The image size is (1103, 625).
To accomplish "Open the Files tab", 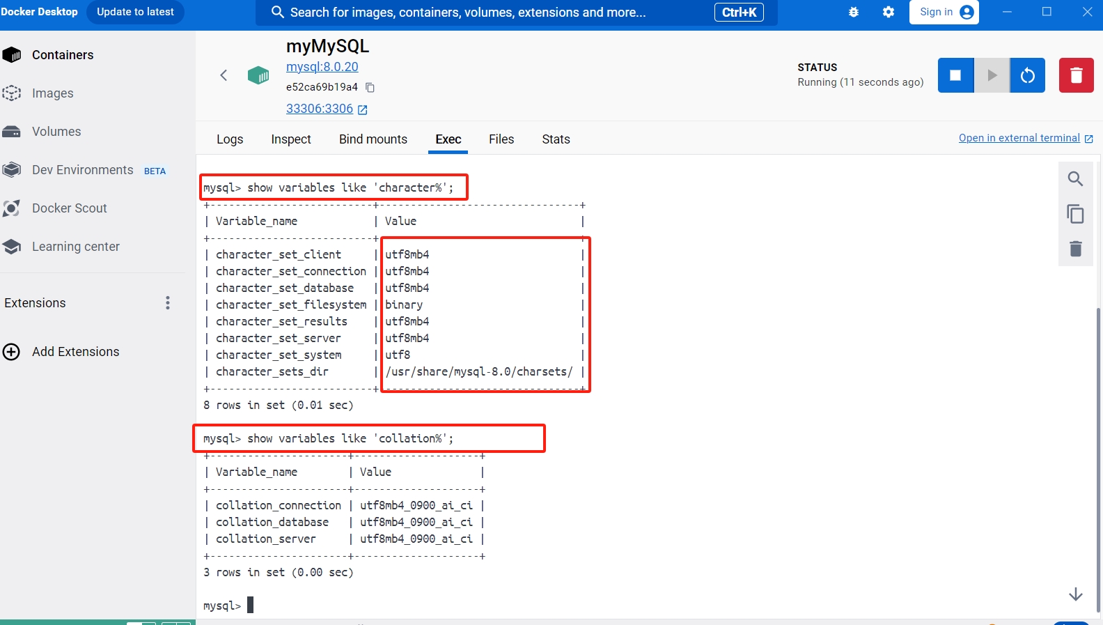I will point(501,139).
